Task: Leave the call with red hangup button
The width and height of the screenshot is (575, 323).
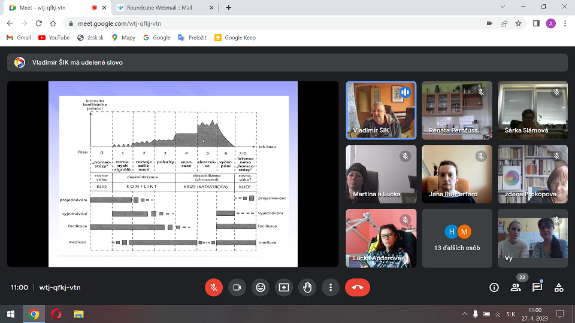Action: point(358,287)
